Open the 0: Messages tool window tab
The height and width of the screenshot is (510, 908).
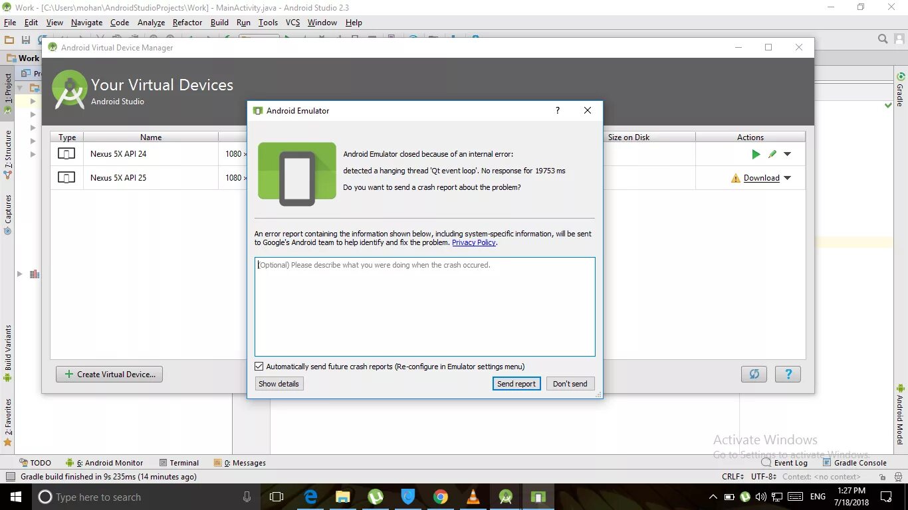pyautogui.click(x=239, y=463)
